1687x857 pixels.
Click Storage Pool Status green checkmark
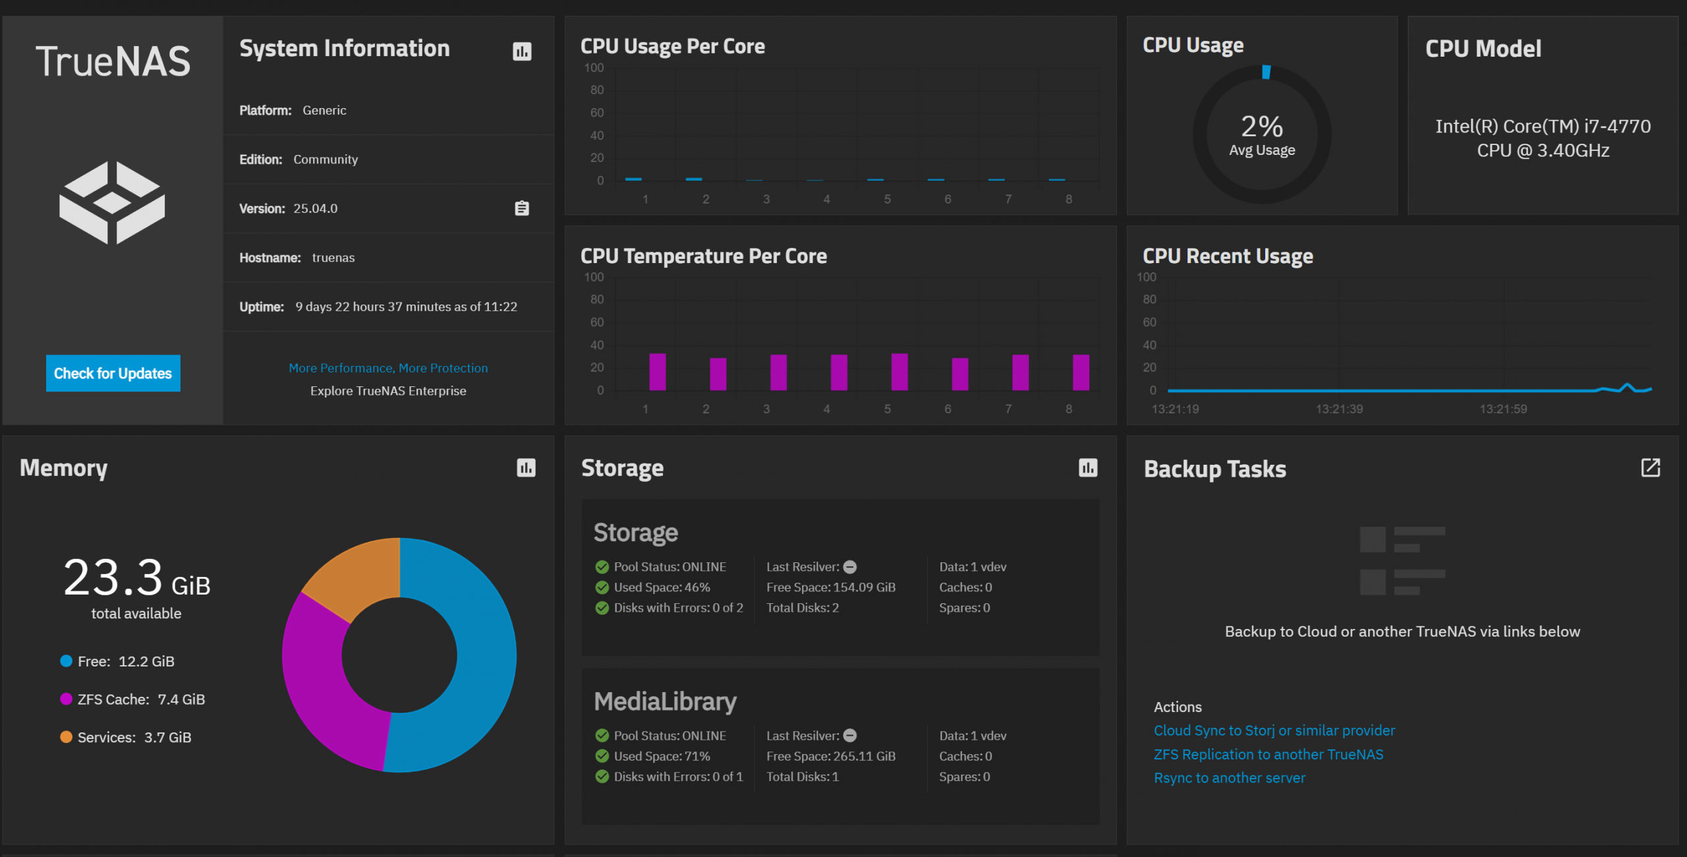tap(602, 567)
